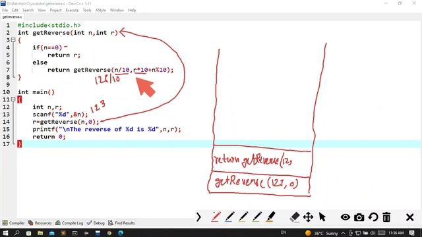
Task: Click 'return 0;' on line 16
Action: click(49, 137)
